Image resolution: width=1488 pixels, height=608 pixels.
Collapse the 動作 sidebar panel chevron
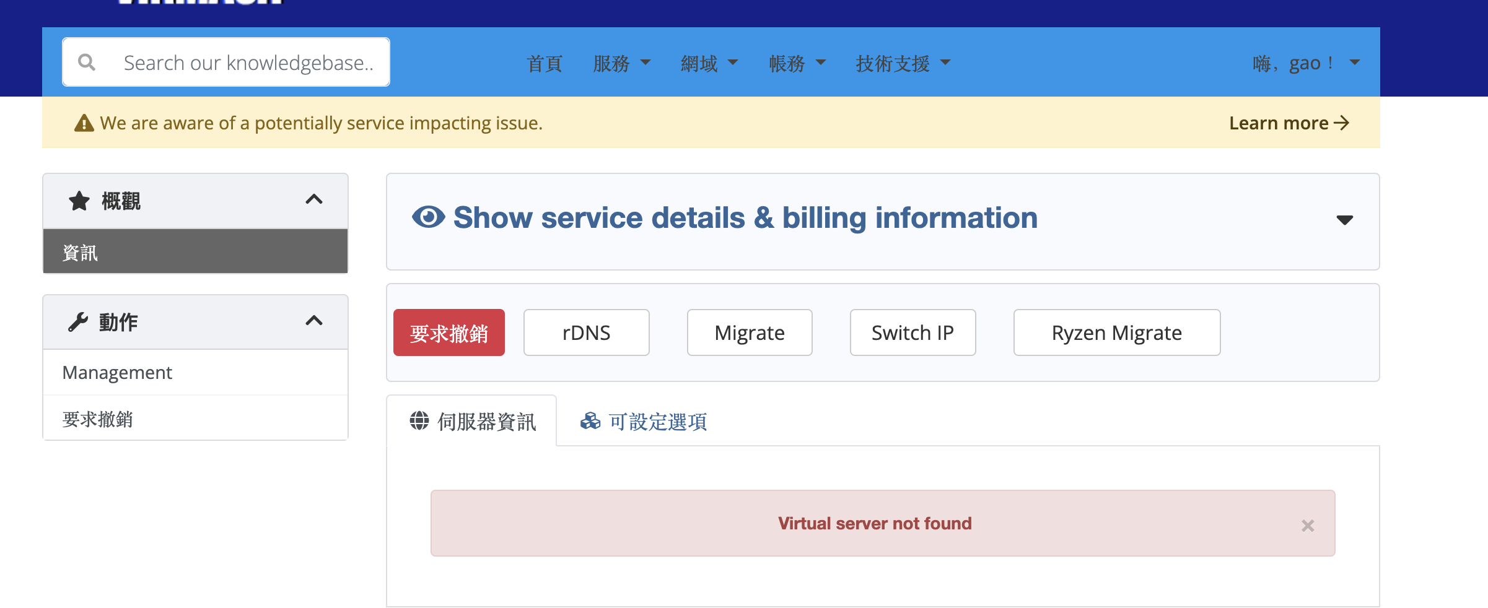click(x=314, y=321)
